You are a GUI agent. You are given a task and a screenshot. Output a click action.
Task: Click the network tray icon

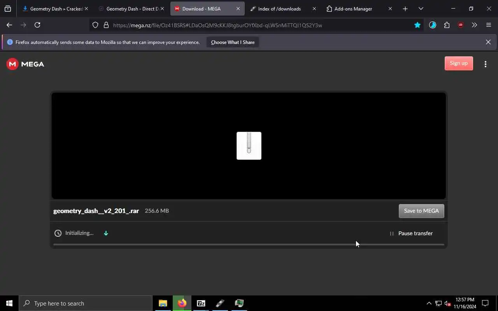click(x=438, y=303)
